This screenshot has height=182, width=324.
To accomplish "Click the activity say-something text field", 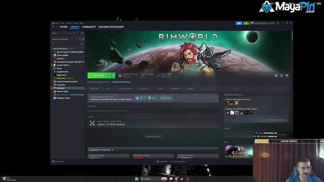I will click(153, 111).
